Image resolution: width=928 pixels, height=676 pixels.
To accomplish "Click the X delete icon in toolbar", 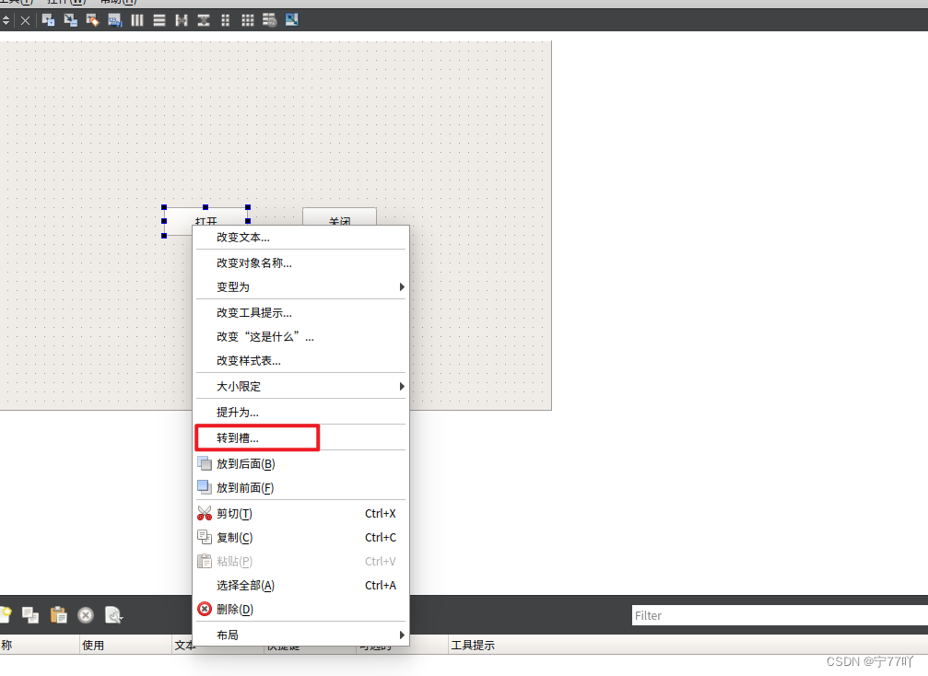I will point(25,19).
